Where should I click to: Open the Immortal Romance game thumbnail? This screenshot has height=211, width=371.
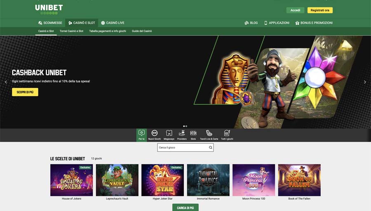[208, 180]
